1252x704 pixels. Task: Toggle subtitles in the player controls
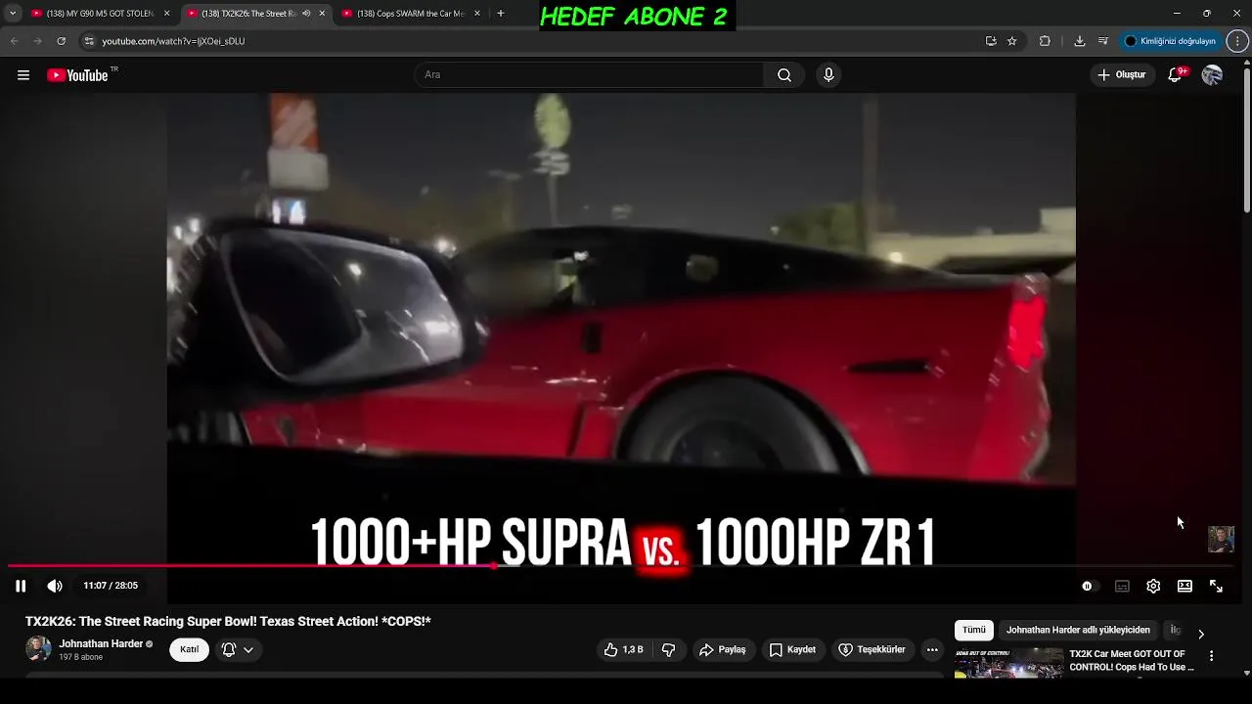coord(1122,586)
